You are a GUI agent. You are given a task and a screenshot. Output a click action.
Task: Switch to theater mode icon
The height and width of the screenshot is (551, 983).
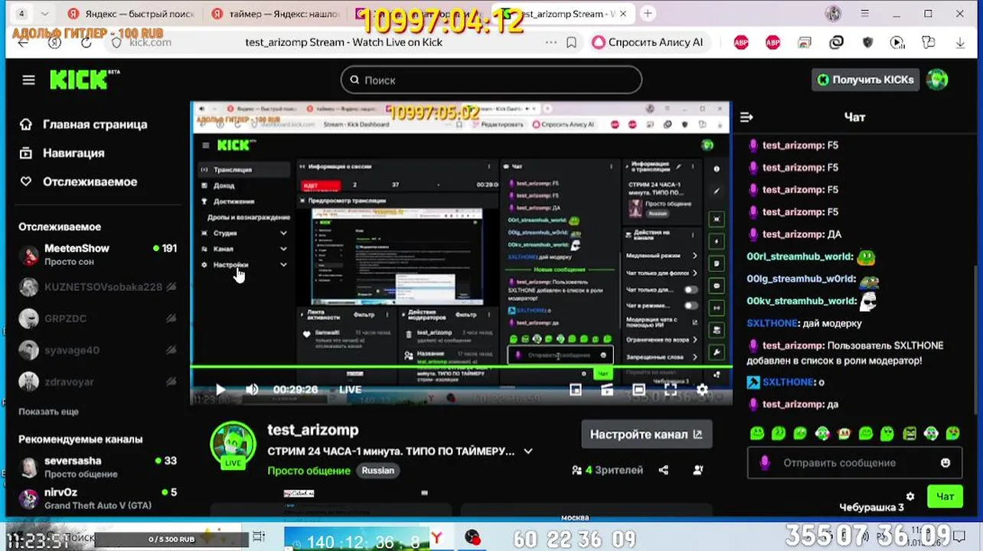(638, 390)
